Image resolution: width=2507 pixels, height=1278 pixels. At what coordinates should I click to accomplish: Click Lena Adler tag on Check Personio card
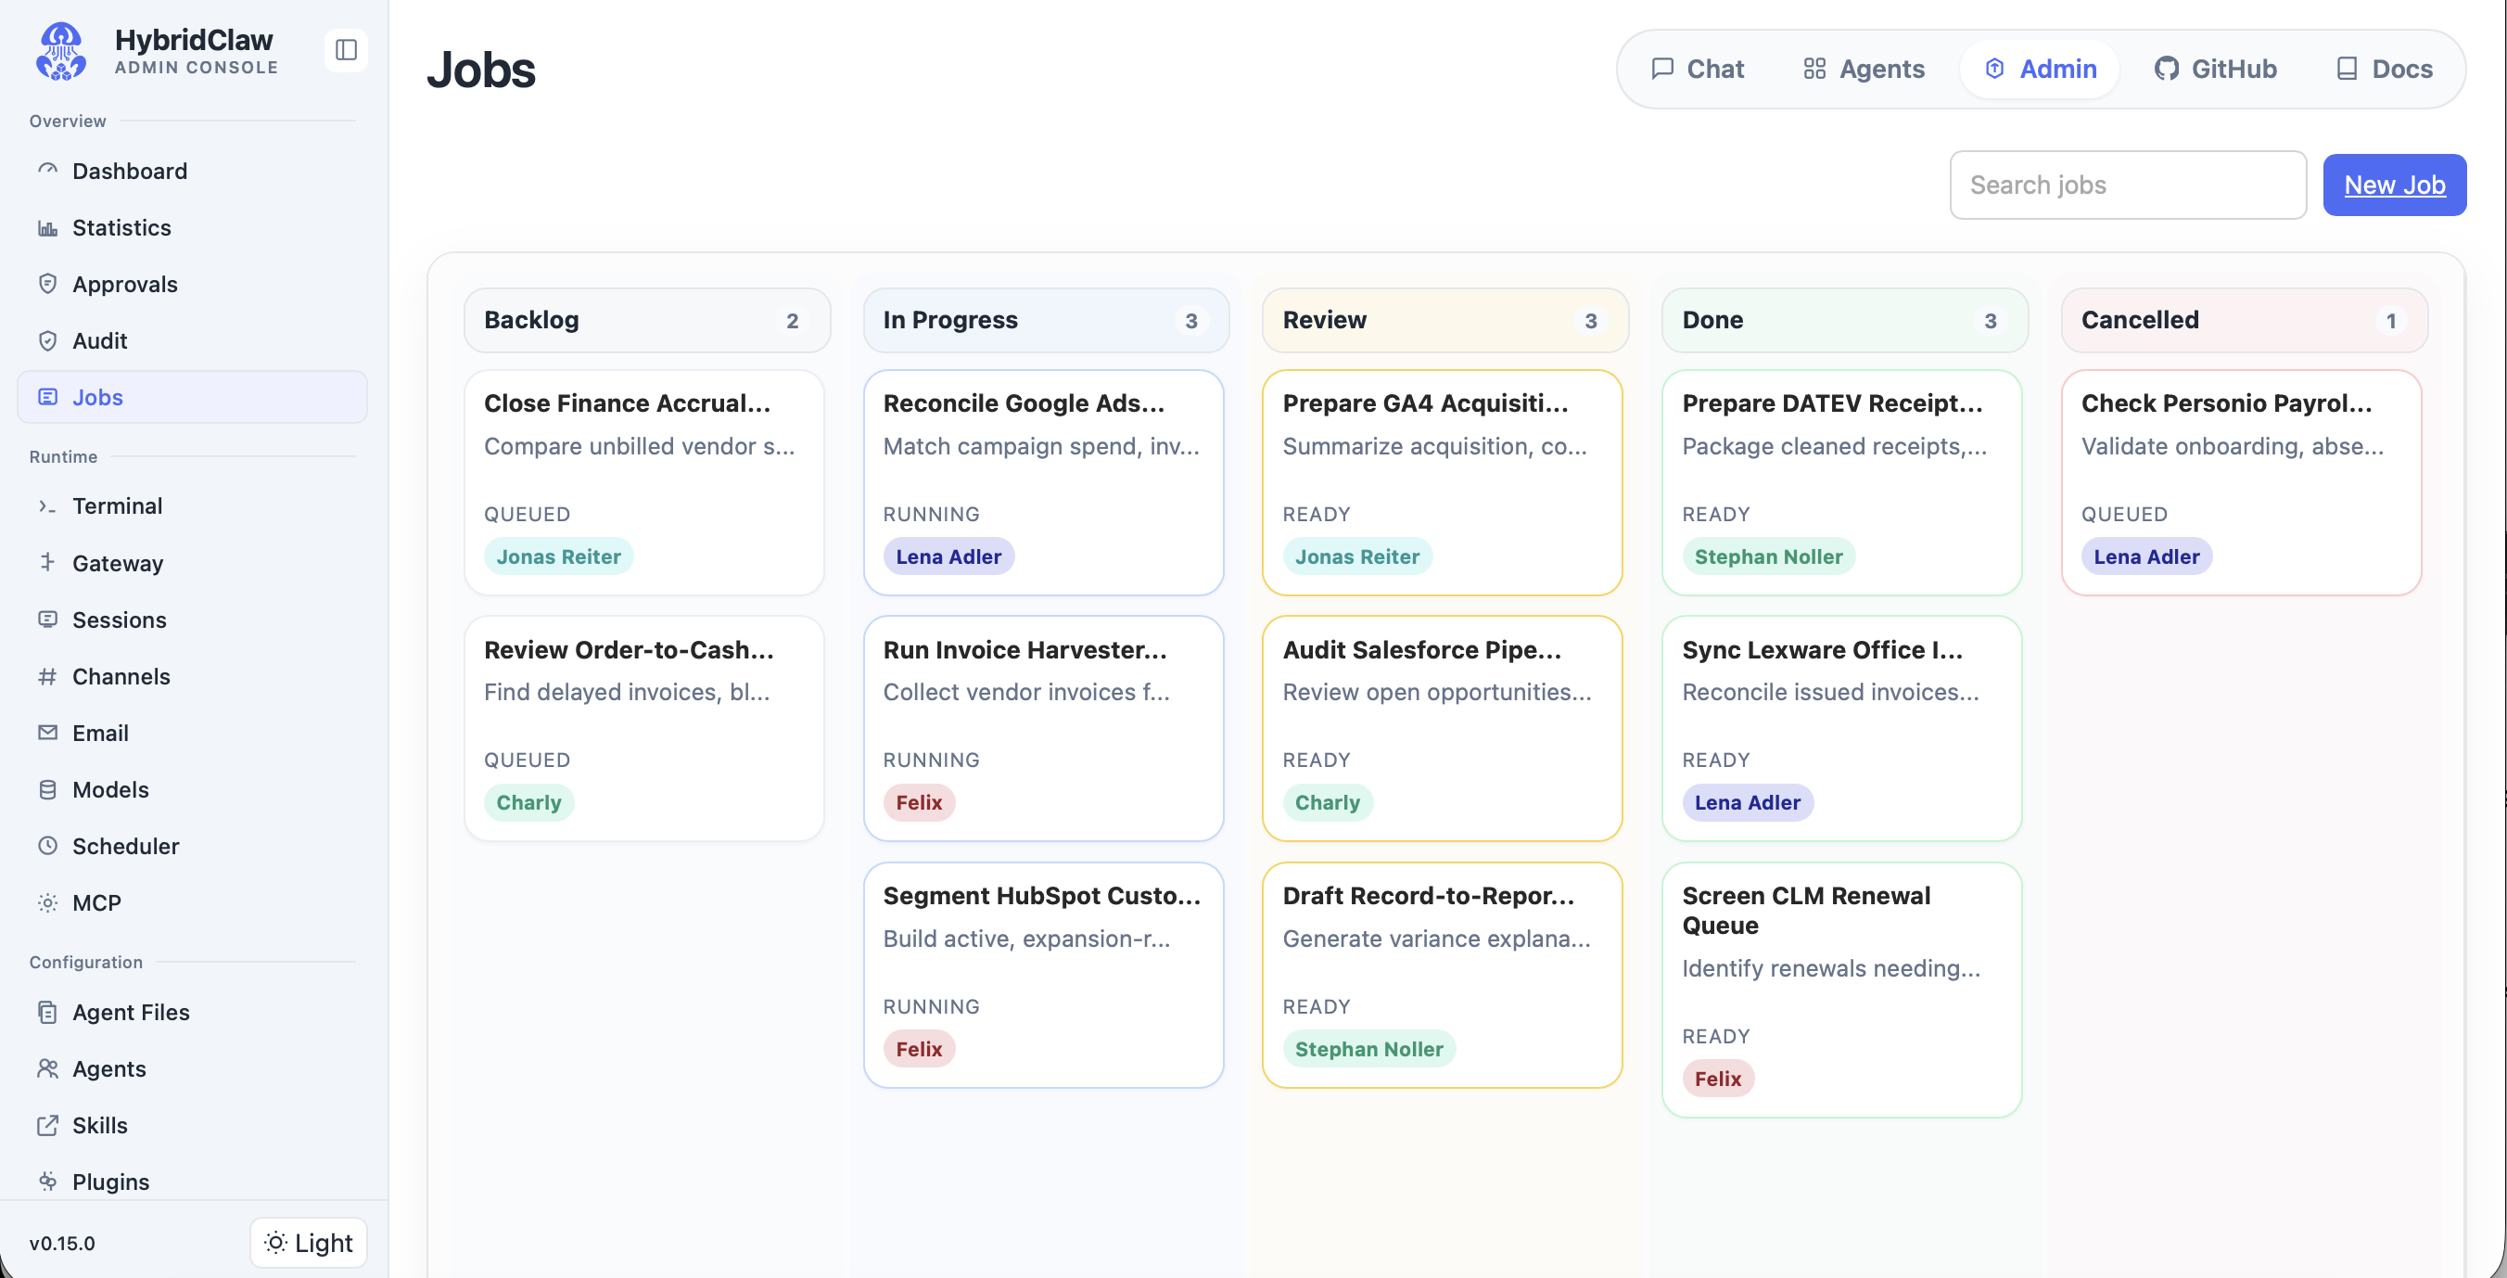point(2147,556)
